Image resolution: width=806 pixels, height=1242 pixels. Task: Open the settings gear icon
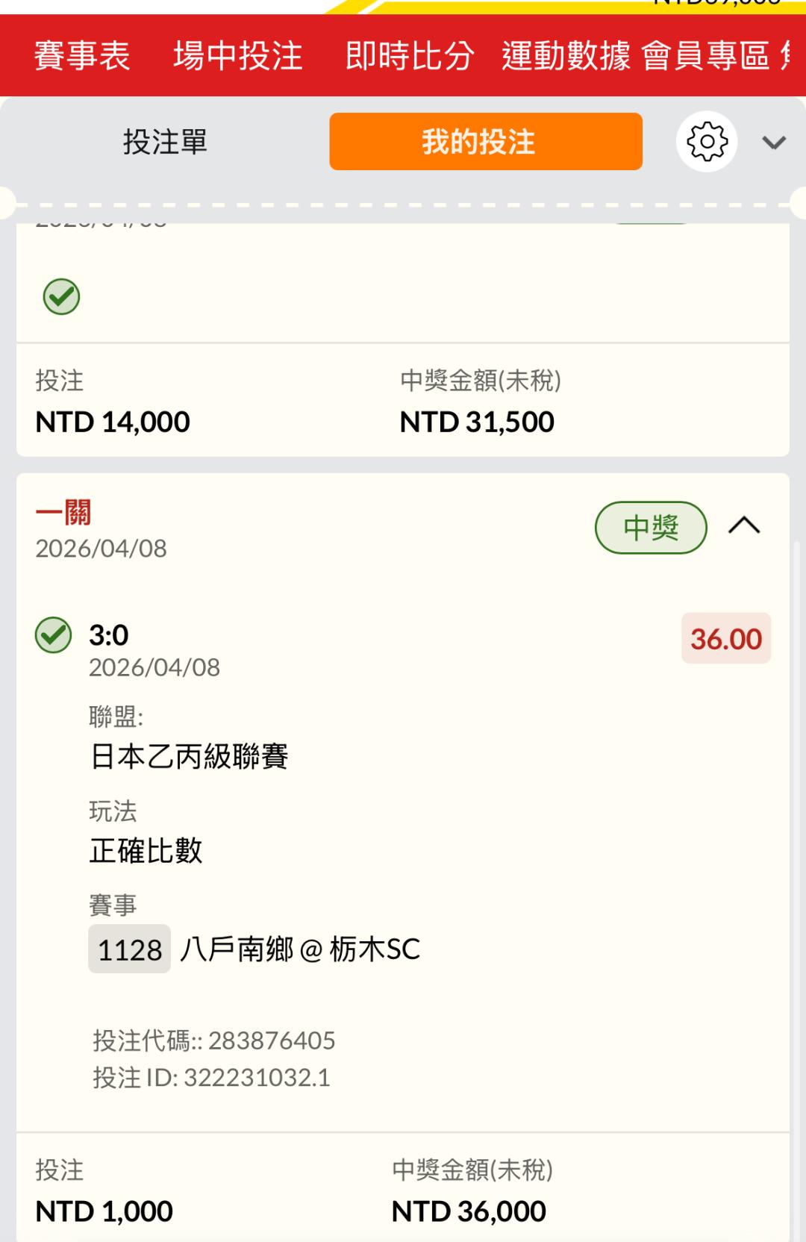706,142
